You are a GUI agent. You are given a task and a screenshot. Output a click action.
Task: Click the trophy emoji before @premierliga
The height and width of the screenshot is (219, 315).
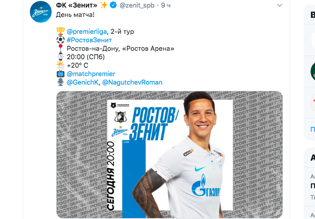(x=61, y=32)
